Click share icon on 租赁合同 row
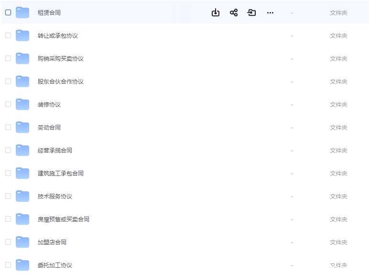This screenshot has width=369, height=275. tap(234, 13)
